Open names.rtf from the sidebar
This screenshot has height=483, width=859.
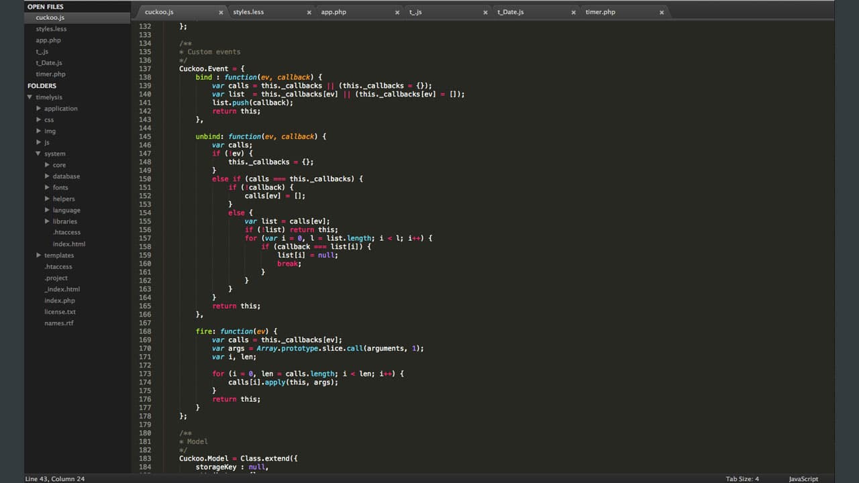coord(60,323)
